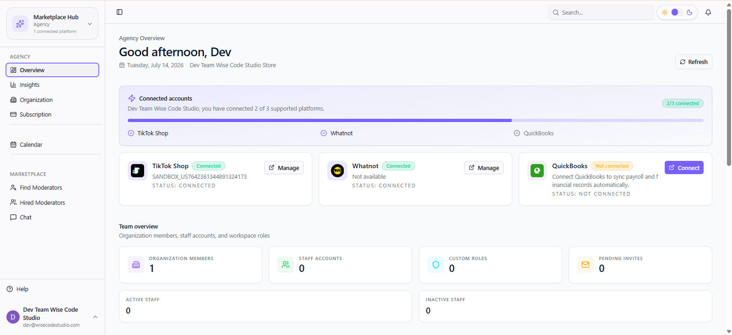Click dev@wisecodestudio.com email text

52,325
